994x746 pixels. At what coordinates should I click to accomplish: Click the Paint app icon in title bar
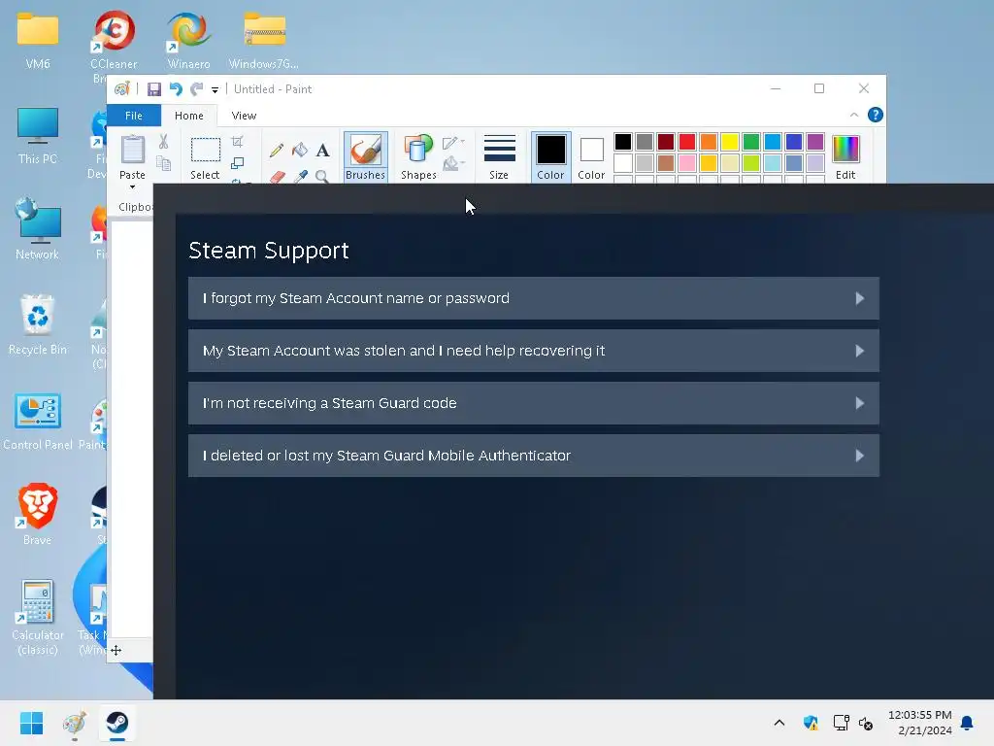(x=121, y=88)
